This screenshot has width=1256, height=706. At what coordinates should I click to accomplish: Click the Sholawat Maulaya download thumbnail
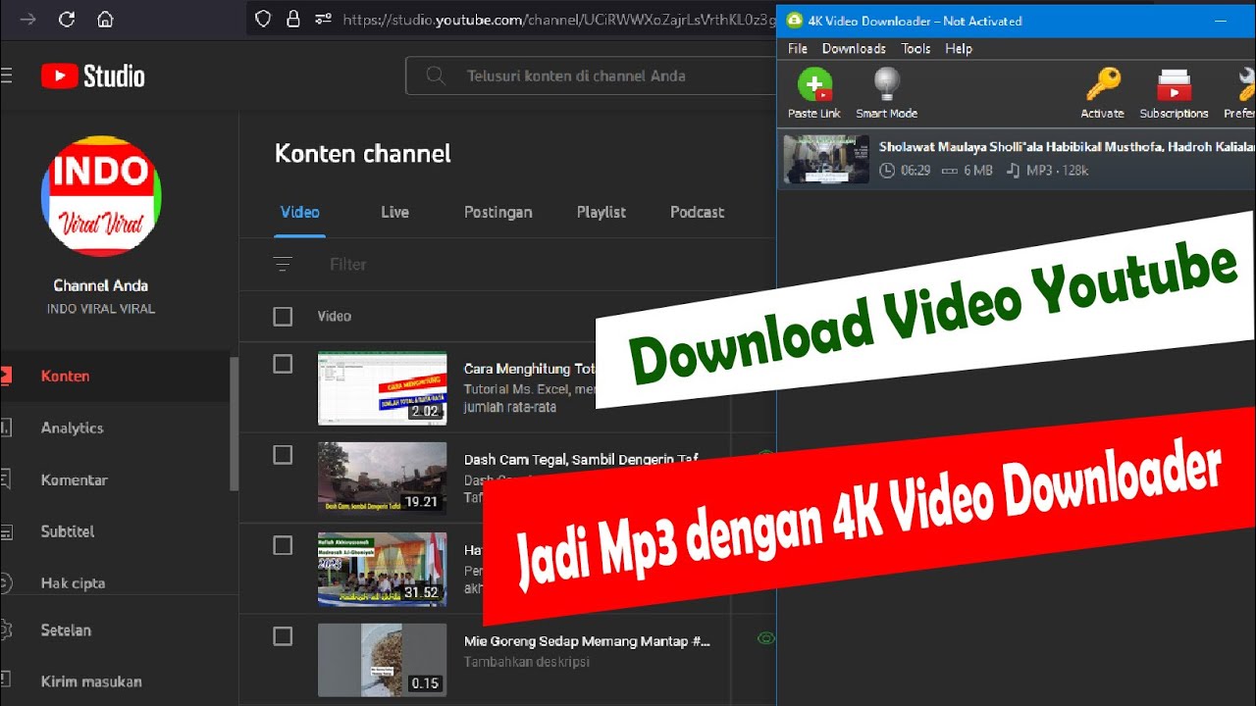click(x=826, y=159)
